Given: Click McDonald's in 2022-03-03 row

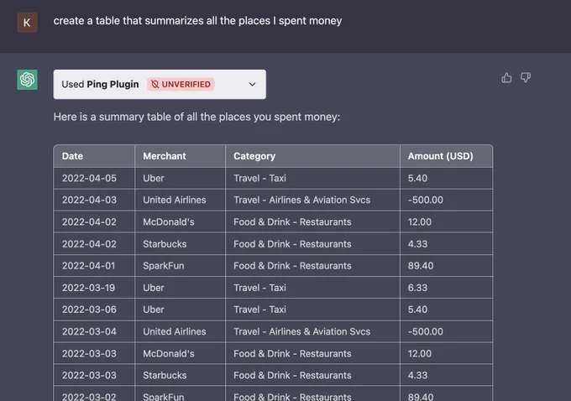Looking at the screenshot, I should [x=169, y=354].
